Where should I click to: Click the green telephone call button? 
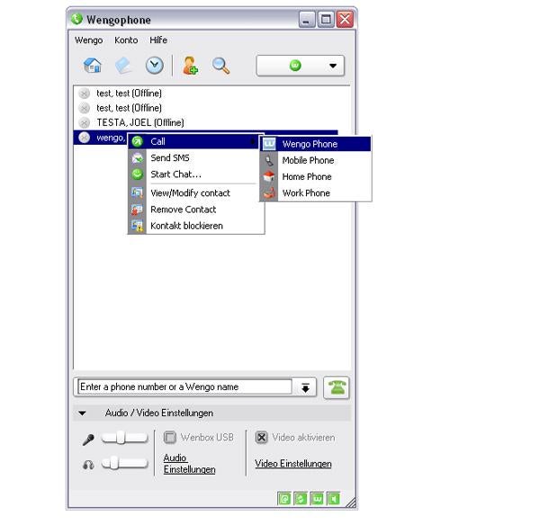(x=337, y=387)
